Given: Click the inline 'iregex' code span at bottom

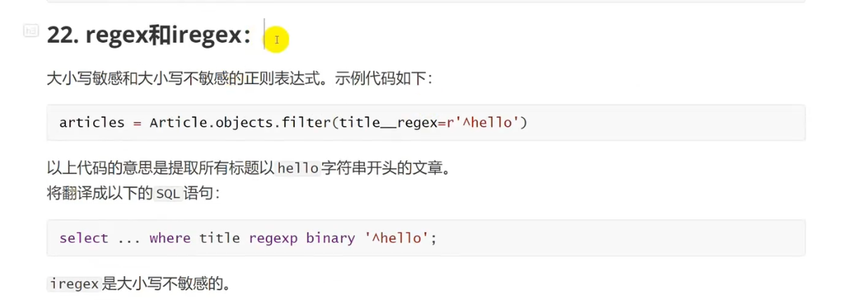Looking at the screenshot, I should click(74, 284).
